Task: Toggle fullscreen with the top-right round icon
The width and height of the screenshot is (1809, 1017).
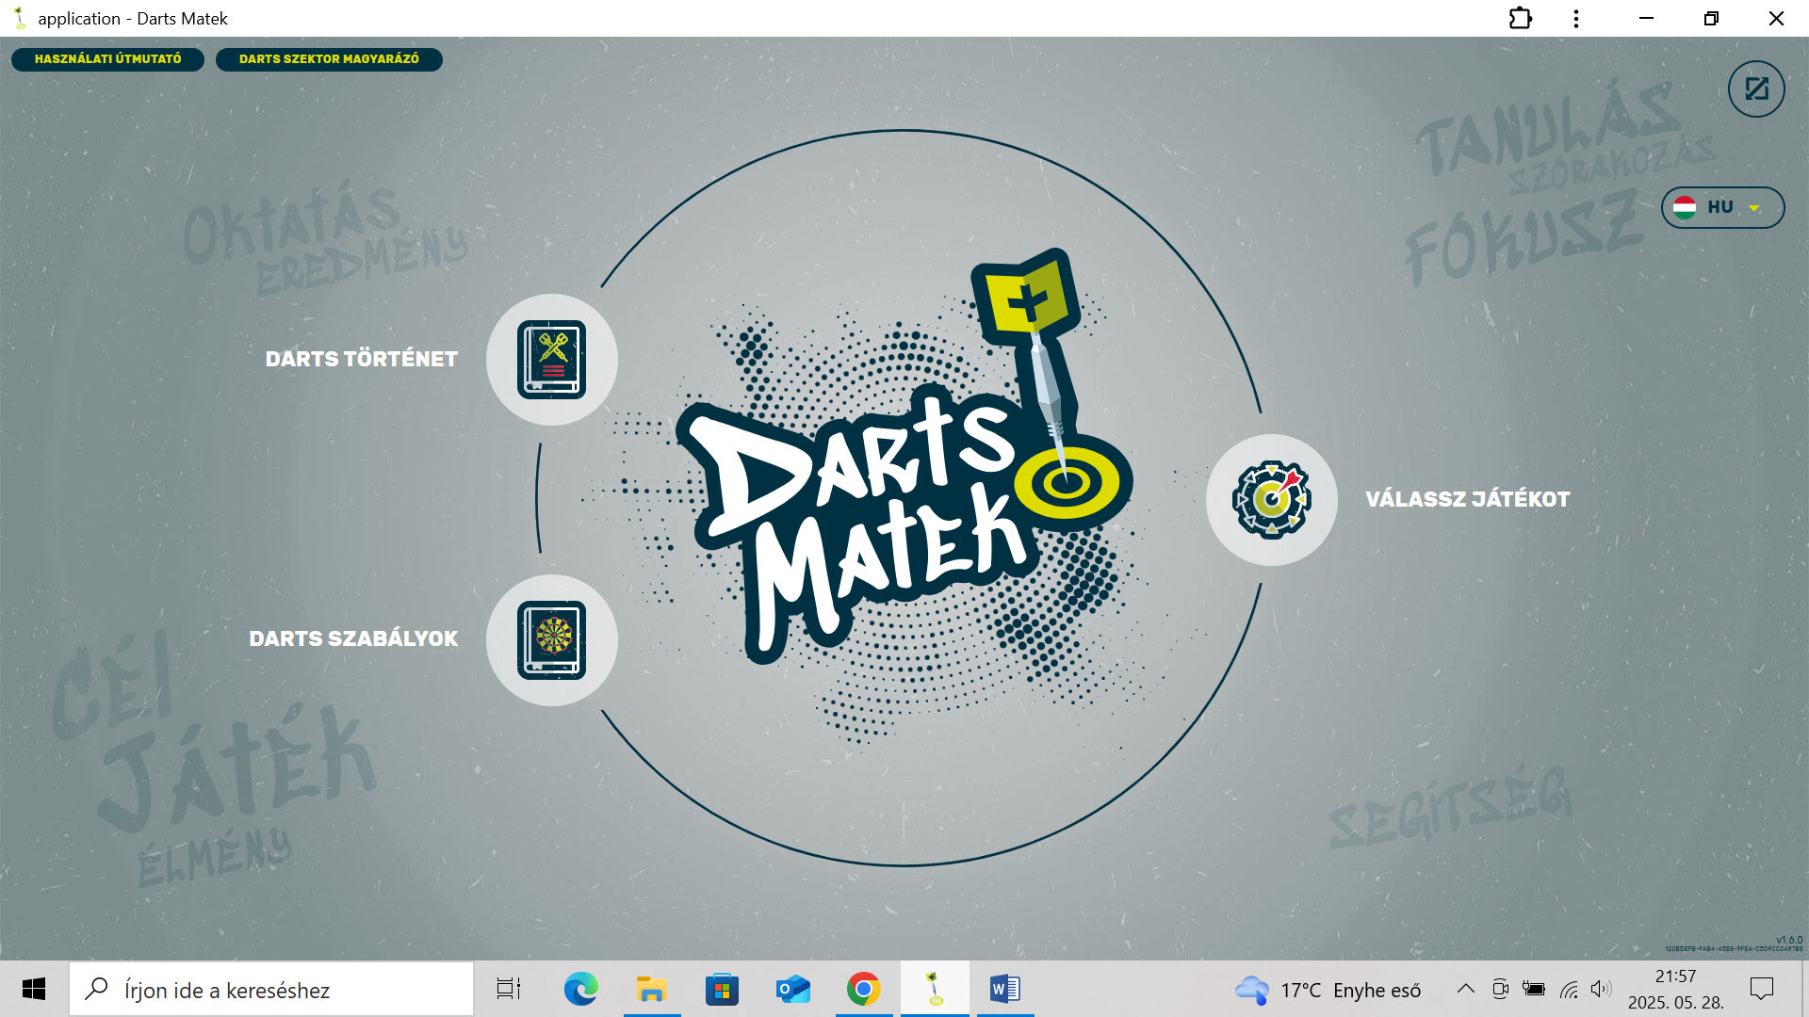Action: pos(1756,89)
